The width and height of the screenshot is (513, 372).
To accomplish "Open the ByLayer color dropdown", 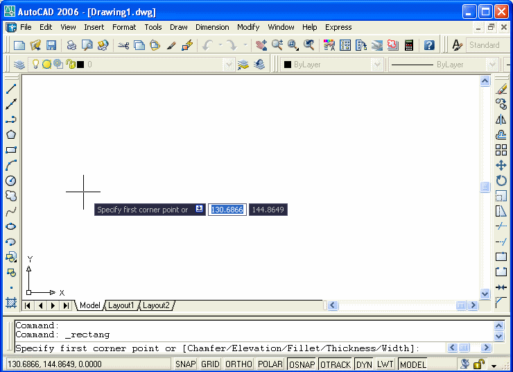I will [377, 65].
